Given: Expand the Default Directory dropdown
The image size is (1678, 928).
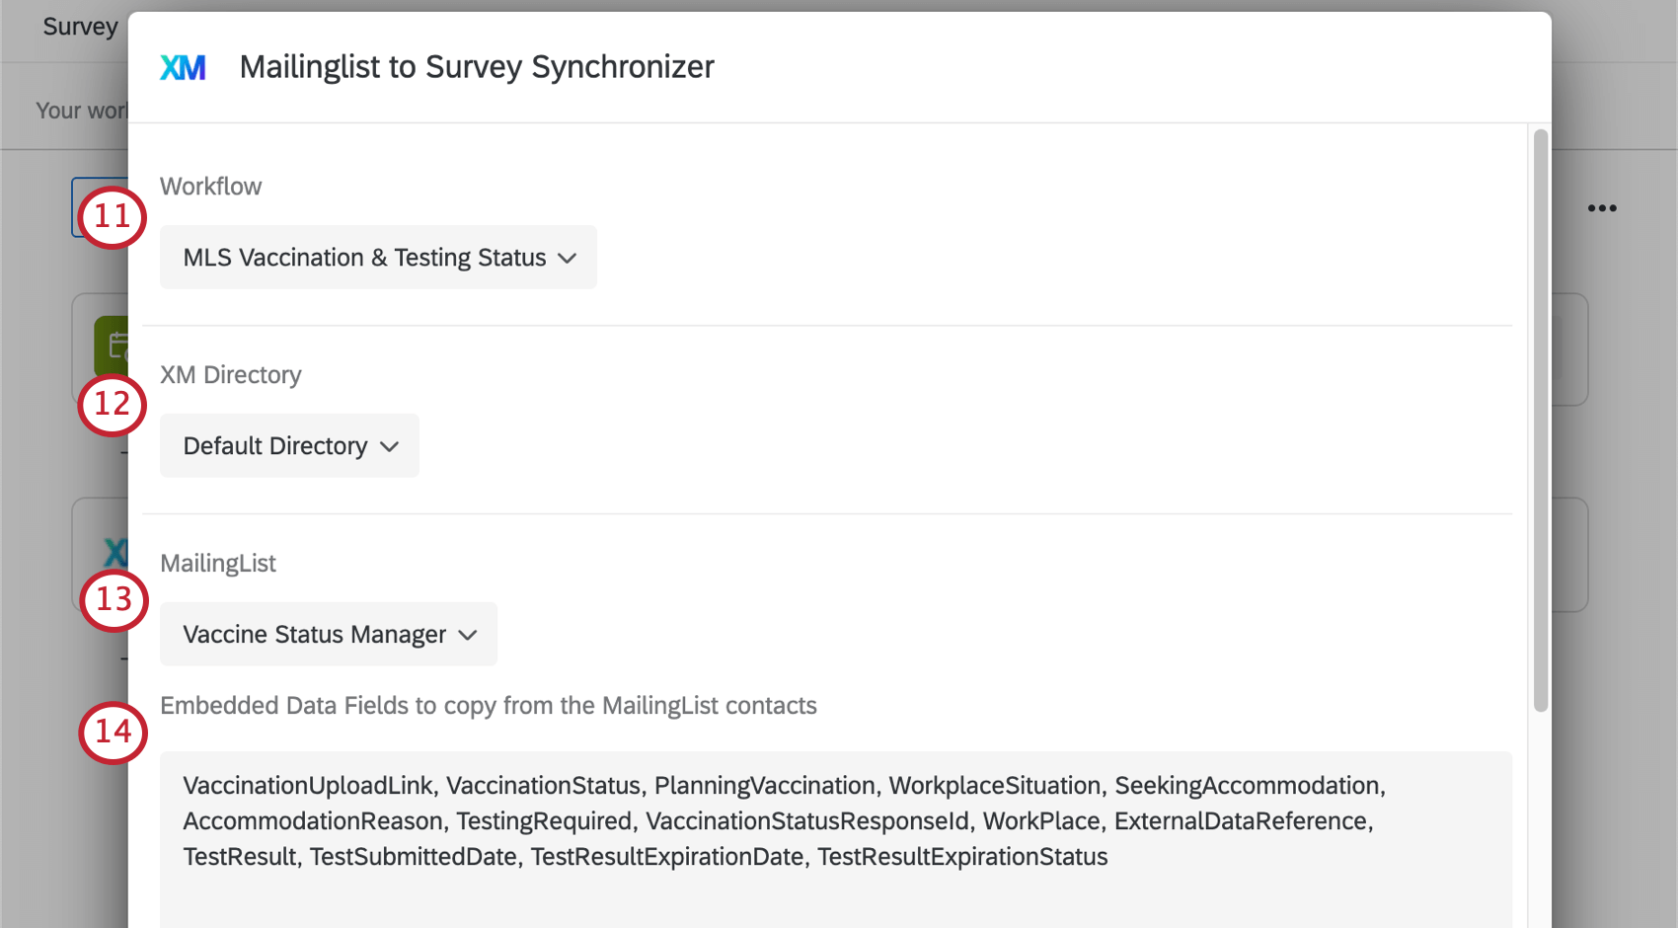Looking at the screenshot, I should coord(289,446).
